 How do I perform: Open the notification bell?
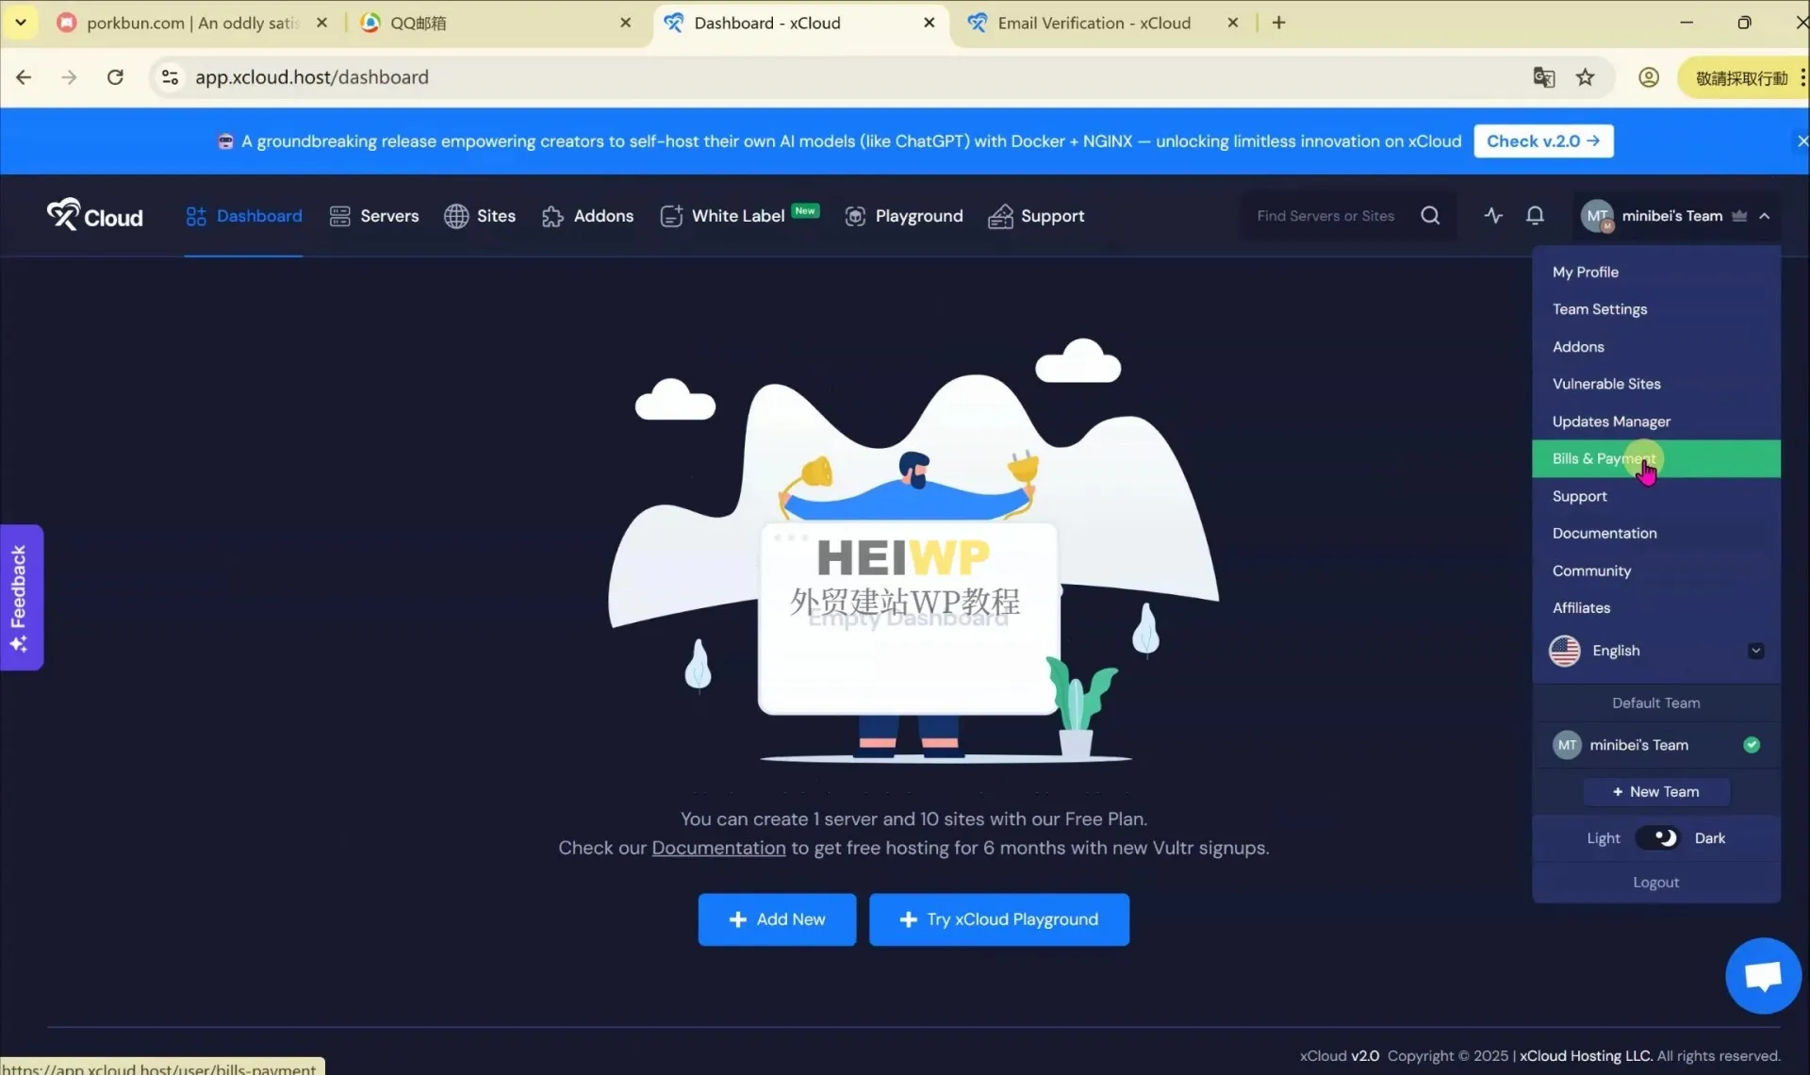pos(1535,215)
